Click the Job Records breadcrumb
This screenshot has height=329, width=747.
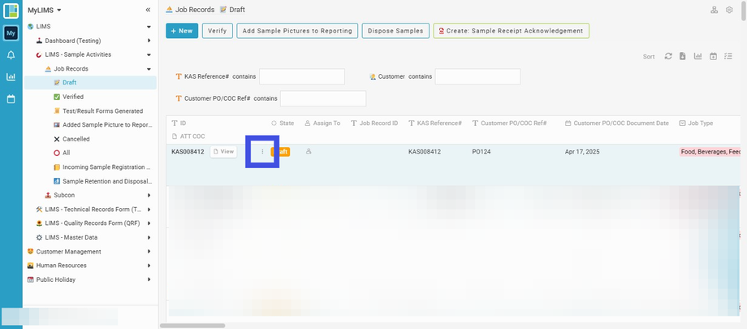tap(190, 10)
